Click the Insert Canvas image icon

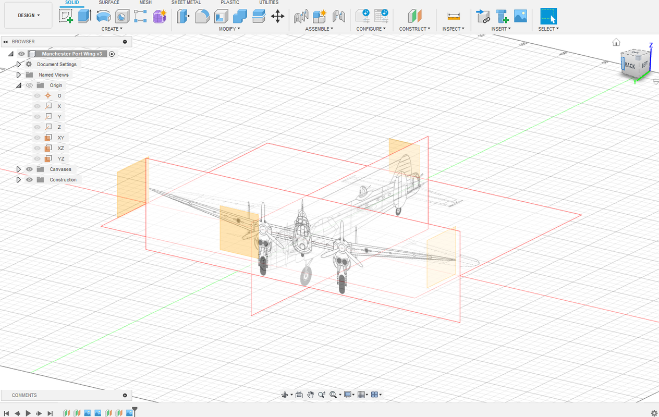click(520, 16)
